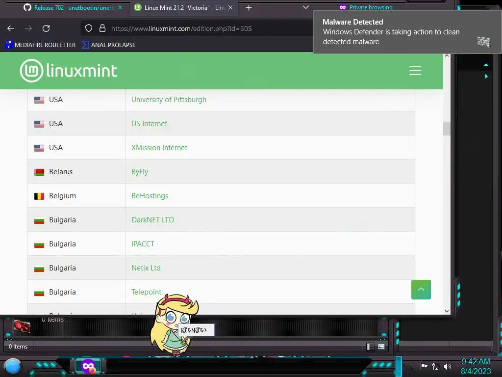Open the list all tabs chevron
502x377 pixels.
tap(306, 7)
